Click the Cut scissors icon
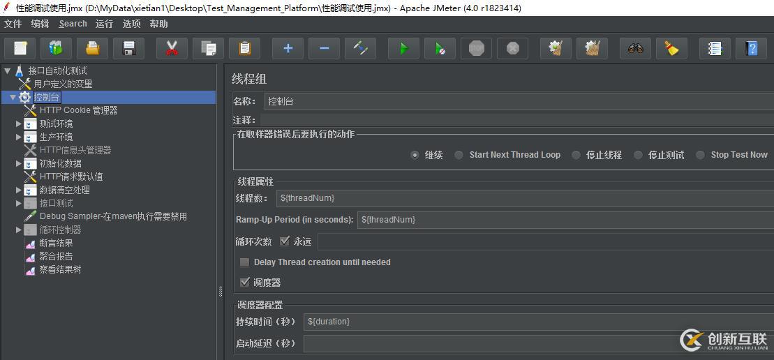 pyautogui.click(x=172, y=48)
